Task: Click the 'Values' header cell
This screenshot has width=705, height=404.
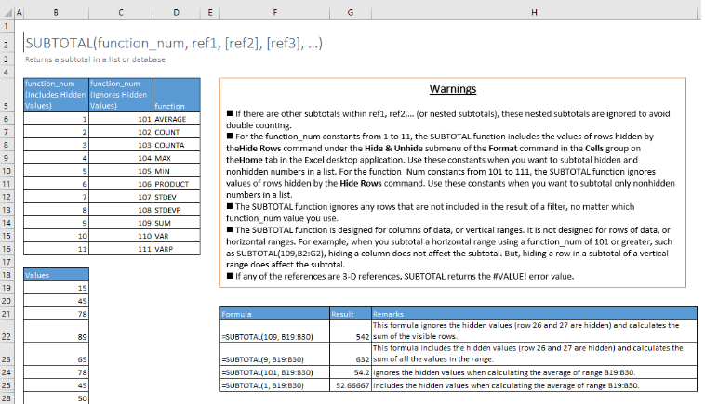Action: pyautogui.click(x=56, y=275)
